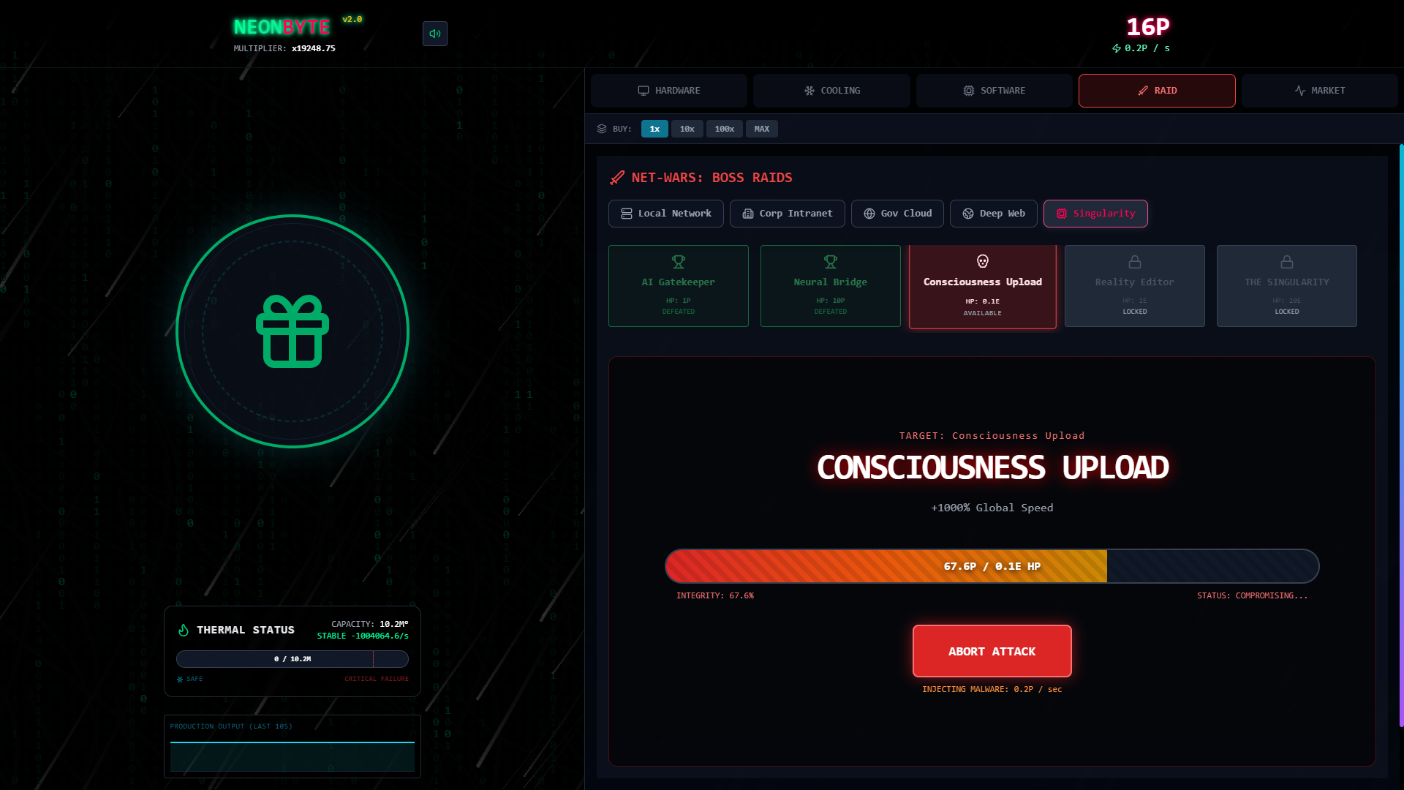Viewport: 1404px width, 790px height.
Task: Click the skull icon on Consciousness Upload
Action: tap(983, 261)
